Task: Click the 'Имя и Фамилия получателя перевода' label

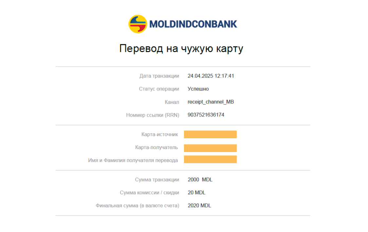Action: point(133,160)
